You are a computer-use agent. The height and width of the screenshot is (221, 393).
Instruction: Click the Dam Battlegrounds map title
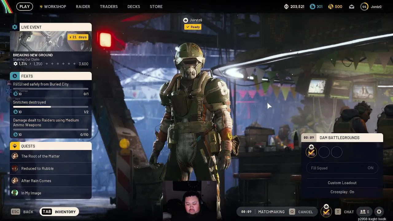pyautogui.click(x=340, y=138)
